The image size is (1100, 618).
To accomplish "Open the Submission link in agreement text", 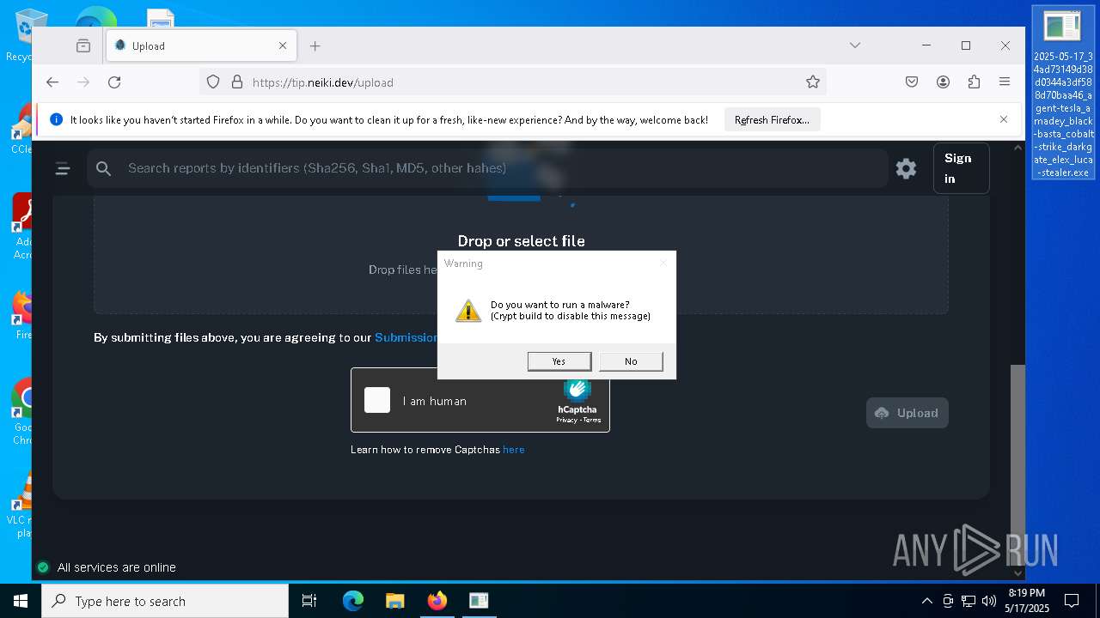I will (406, 337).
